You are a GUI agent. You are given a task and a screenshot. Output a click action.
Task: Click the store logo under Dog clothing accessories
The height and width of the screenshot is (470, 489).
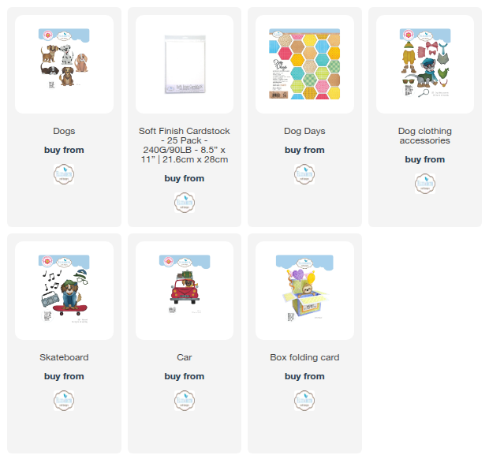pyautogui.click(x=425, y=184)
